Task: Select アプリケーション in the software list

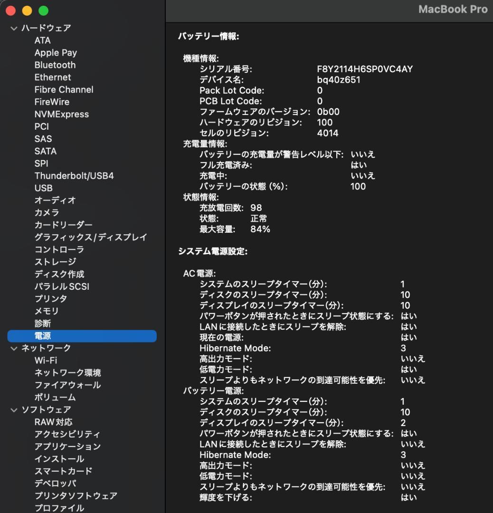Action: click(x=67, y=446)
